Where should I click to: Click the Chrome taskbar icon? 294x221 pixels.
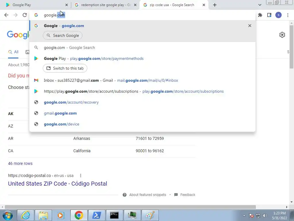coord(79,215)
